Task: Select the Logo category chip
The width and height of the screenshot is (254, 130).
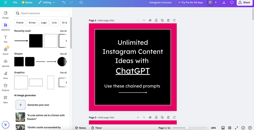Action: pyautogui.click(x=44, y=23)
